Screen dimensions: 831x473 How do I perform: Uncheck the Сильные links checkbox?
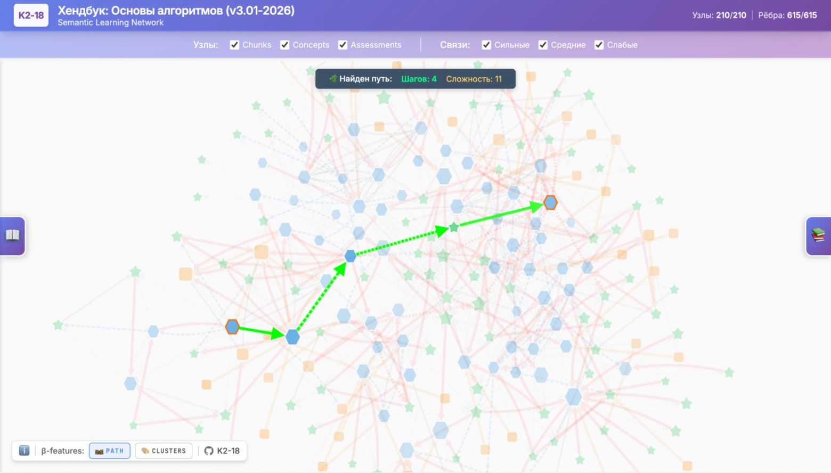tap(486, 45)
